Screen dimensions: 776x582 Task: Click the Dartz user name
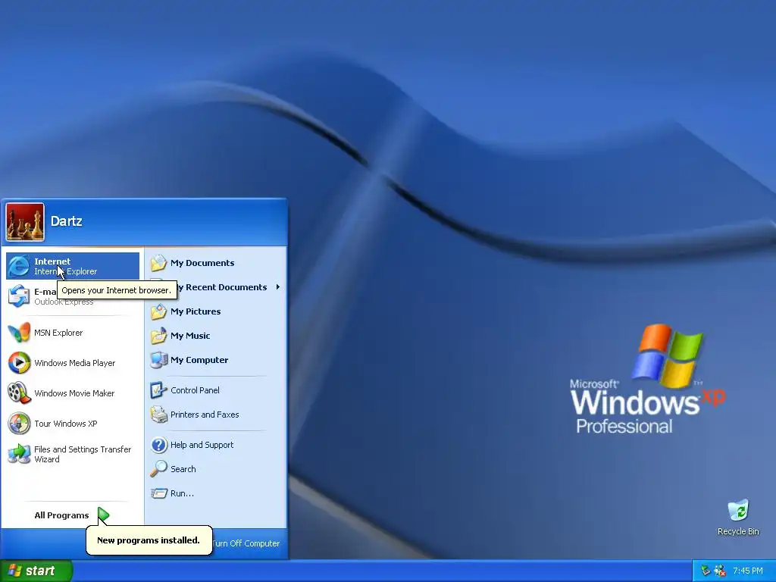pyautogui.click(x=67, y=221)
